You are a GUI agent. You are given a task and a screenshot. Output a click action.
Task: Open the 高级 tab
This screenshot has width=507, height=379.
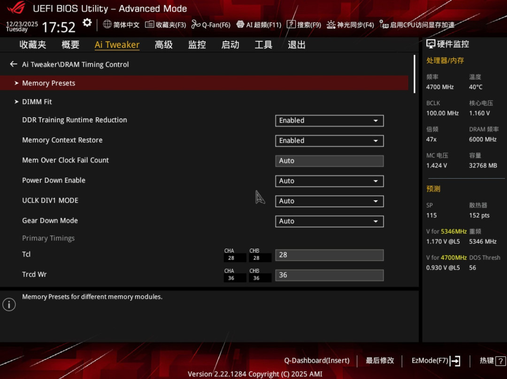(x=164, y=45)
